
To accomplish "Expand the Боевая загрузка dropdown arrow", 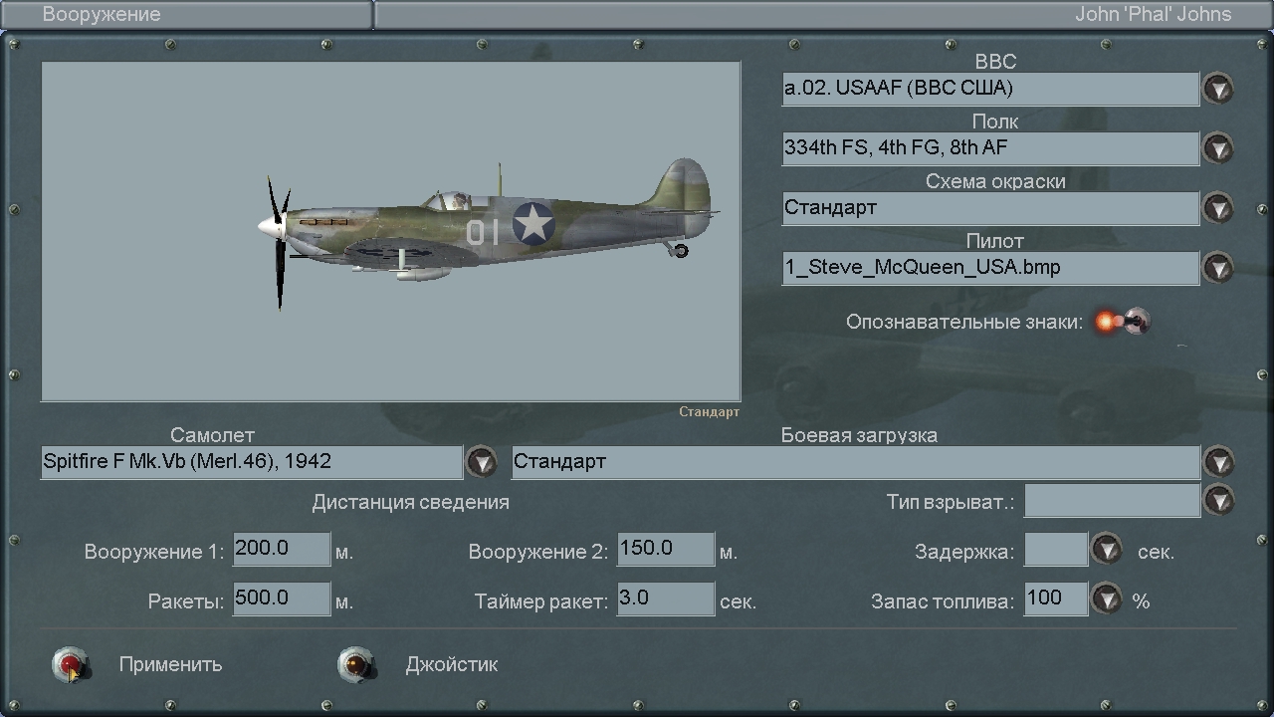I will 1218,462.
